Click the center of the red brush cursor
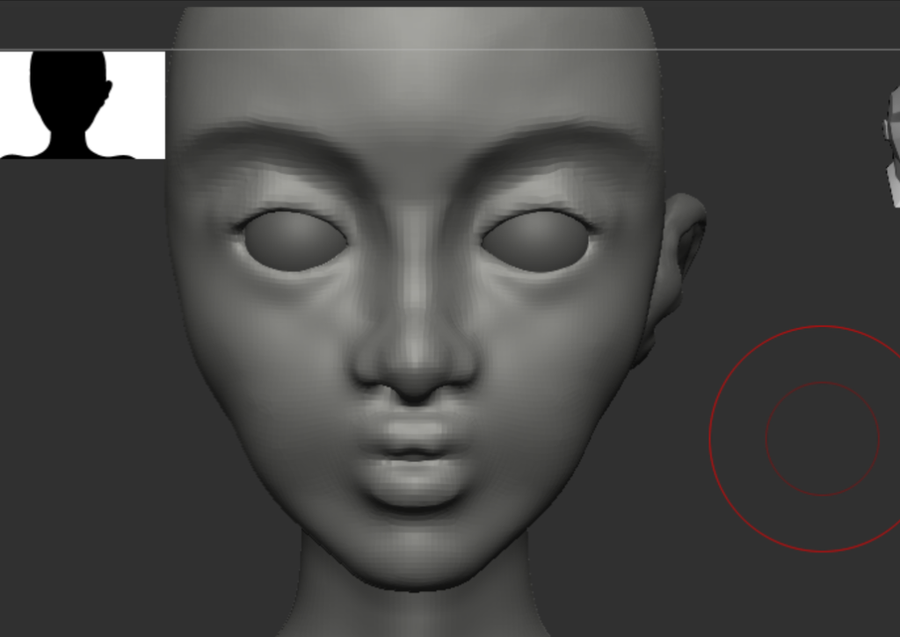Viewport: 900px width, 637px height. point(822,438)
